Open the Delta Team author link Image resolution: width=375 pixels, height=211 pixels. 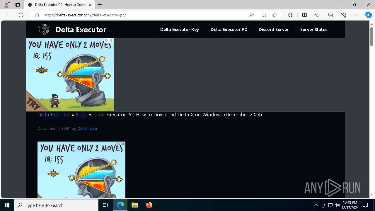click(87, 128)
